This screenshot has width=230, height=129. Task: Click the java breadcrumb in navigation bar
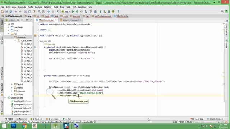point(55,16)
